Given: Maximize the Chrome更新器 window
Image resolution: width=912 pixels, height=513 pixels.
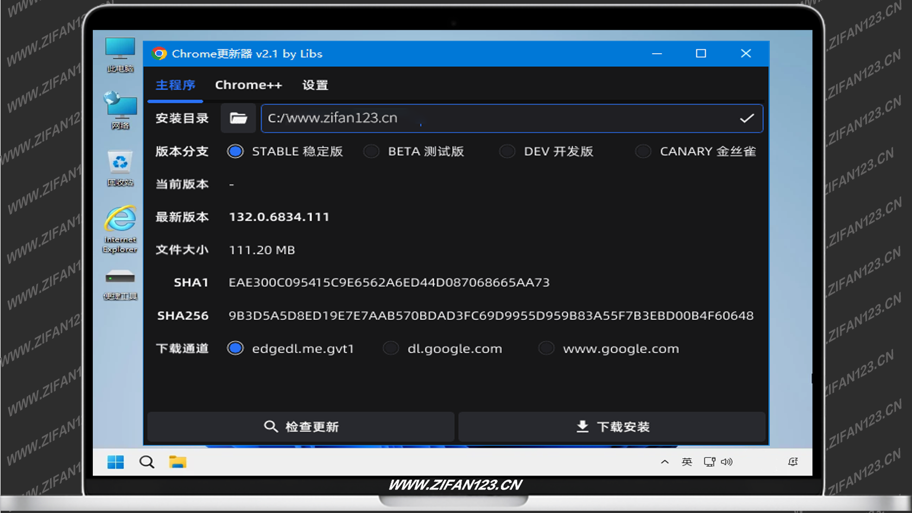Looking at the screenshot, I should 701,54.
